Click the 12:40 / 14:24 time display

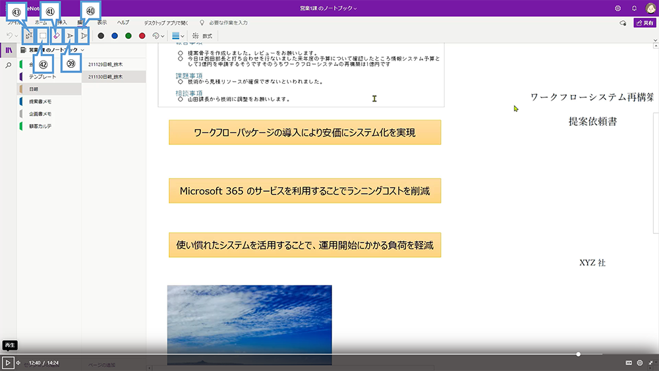(x=43, y=362)
